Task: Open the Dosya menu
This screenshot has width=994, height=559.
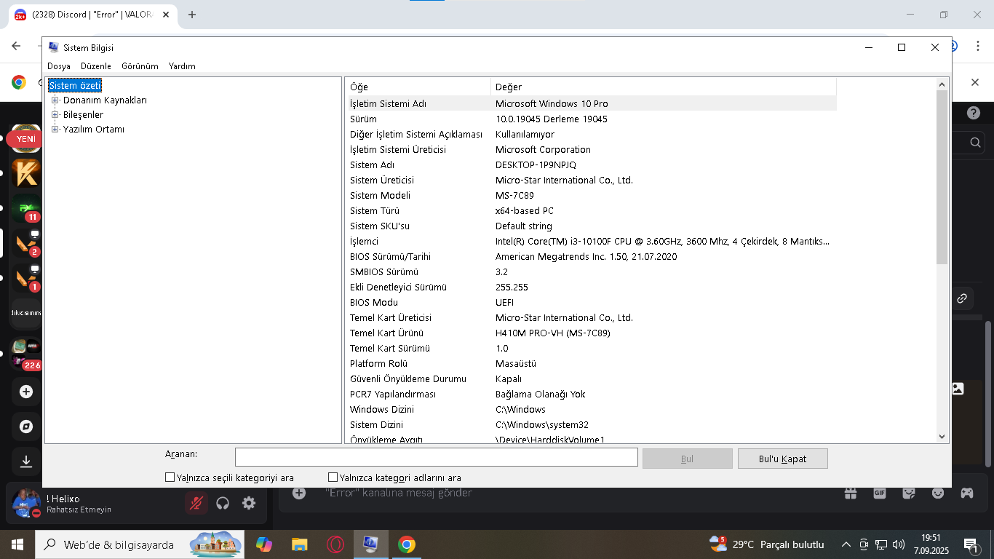Action: point(59,66)
